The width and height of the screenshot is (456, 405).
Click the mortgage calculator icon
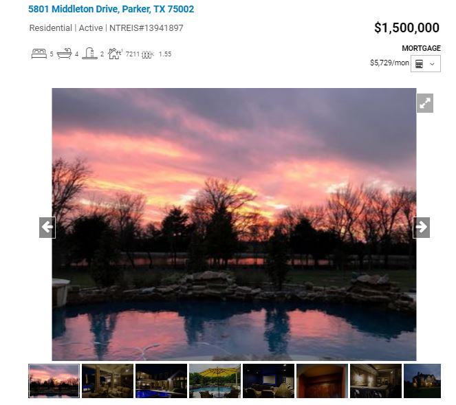pyautogui.click(x=419, y=64)
